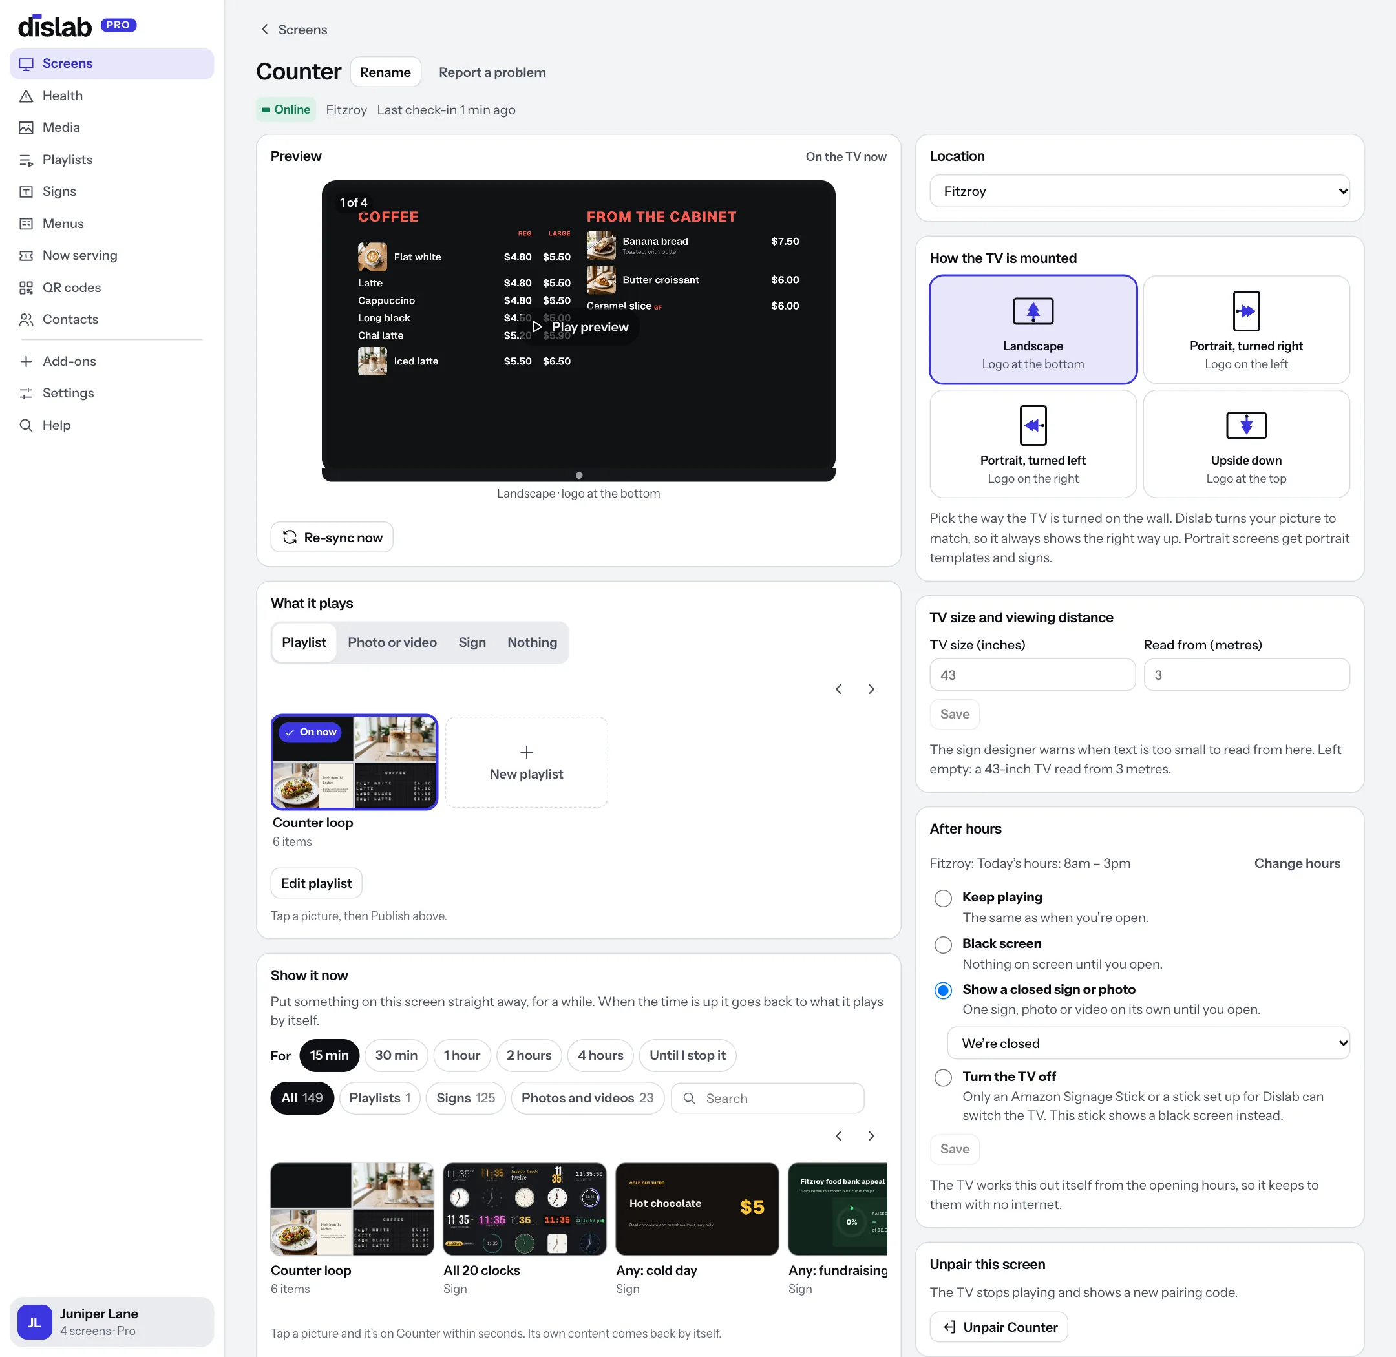This screenshot has height=1357, width=1396.
Task: Set duration to 30 min
Action: [x=396, y=1055]
